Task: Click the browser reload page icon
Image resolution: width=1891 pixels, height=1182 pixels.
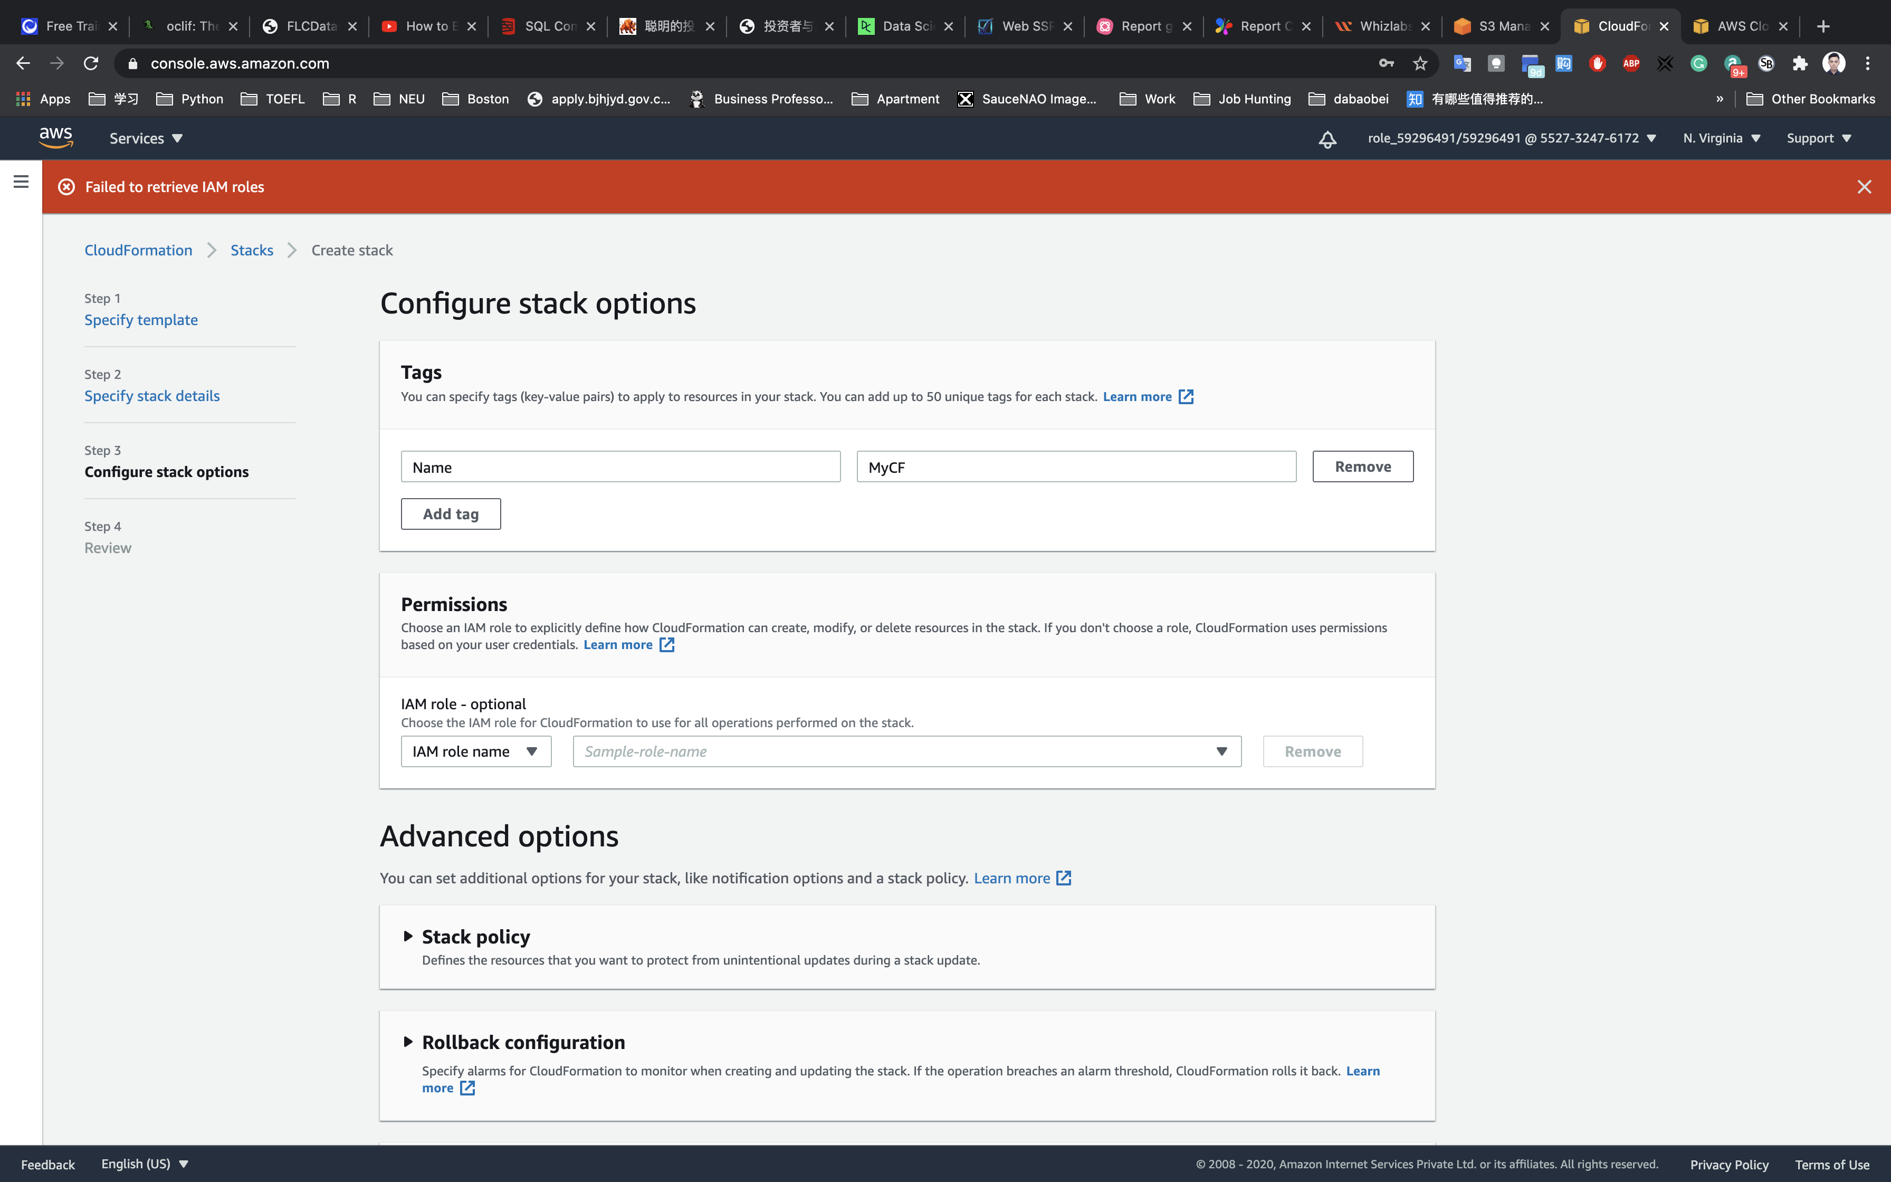Action: [x=91, y=63]
